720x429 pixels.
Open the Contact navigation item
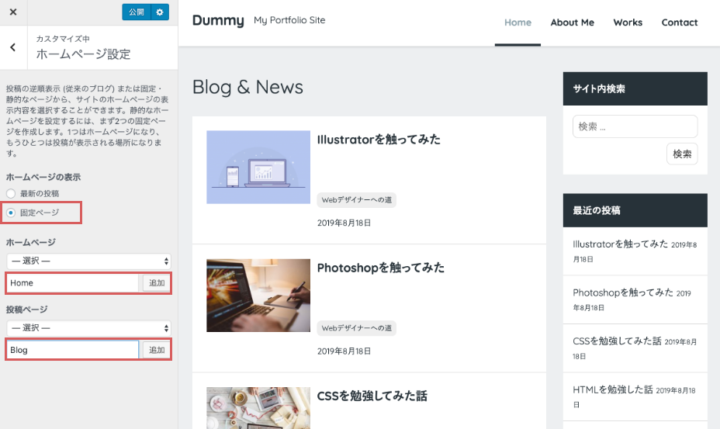[680, 22]
